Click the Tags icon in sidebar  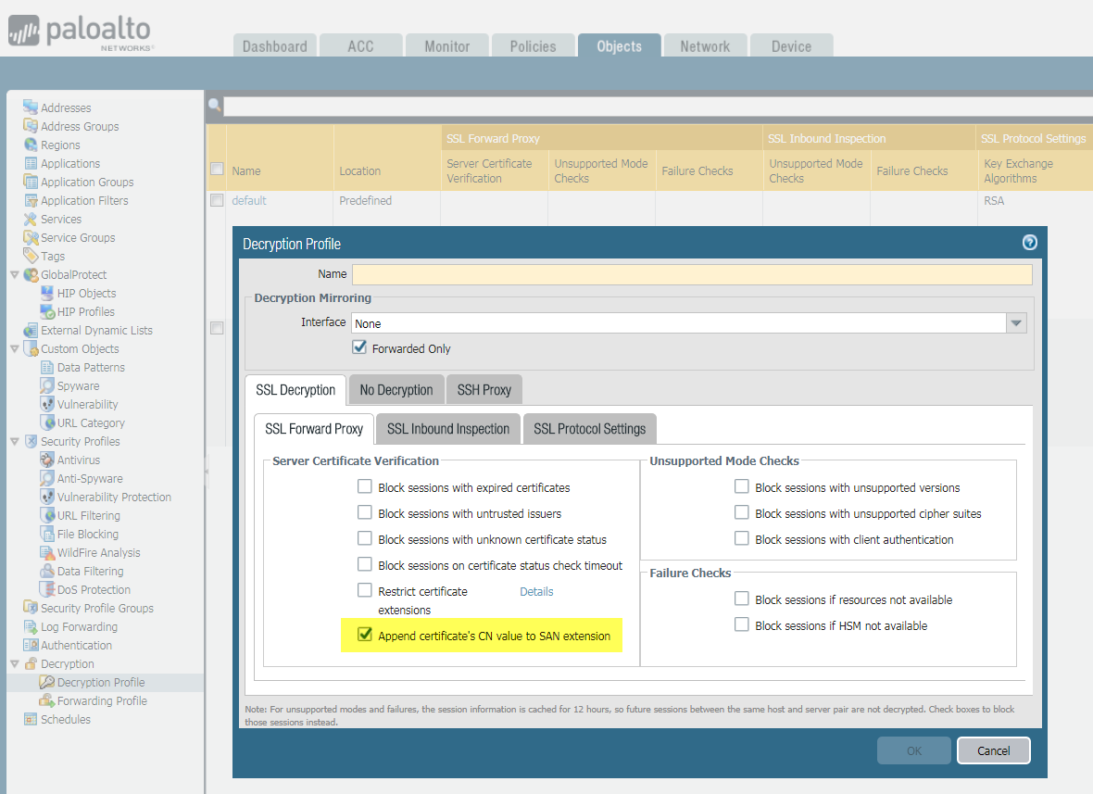pos(31,256)
